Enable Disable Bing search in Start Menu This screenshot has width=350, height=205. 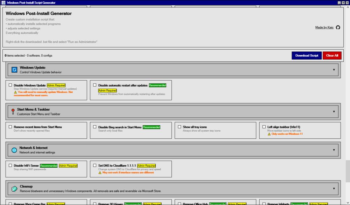click(x=94, y=127)
